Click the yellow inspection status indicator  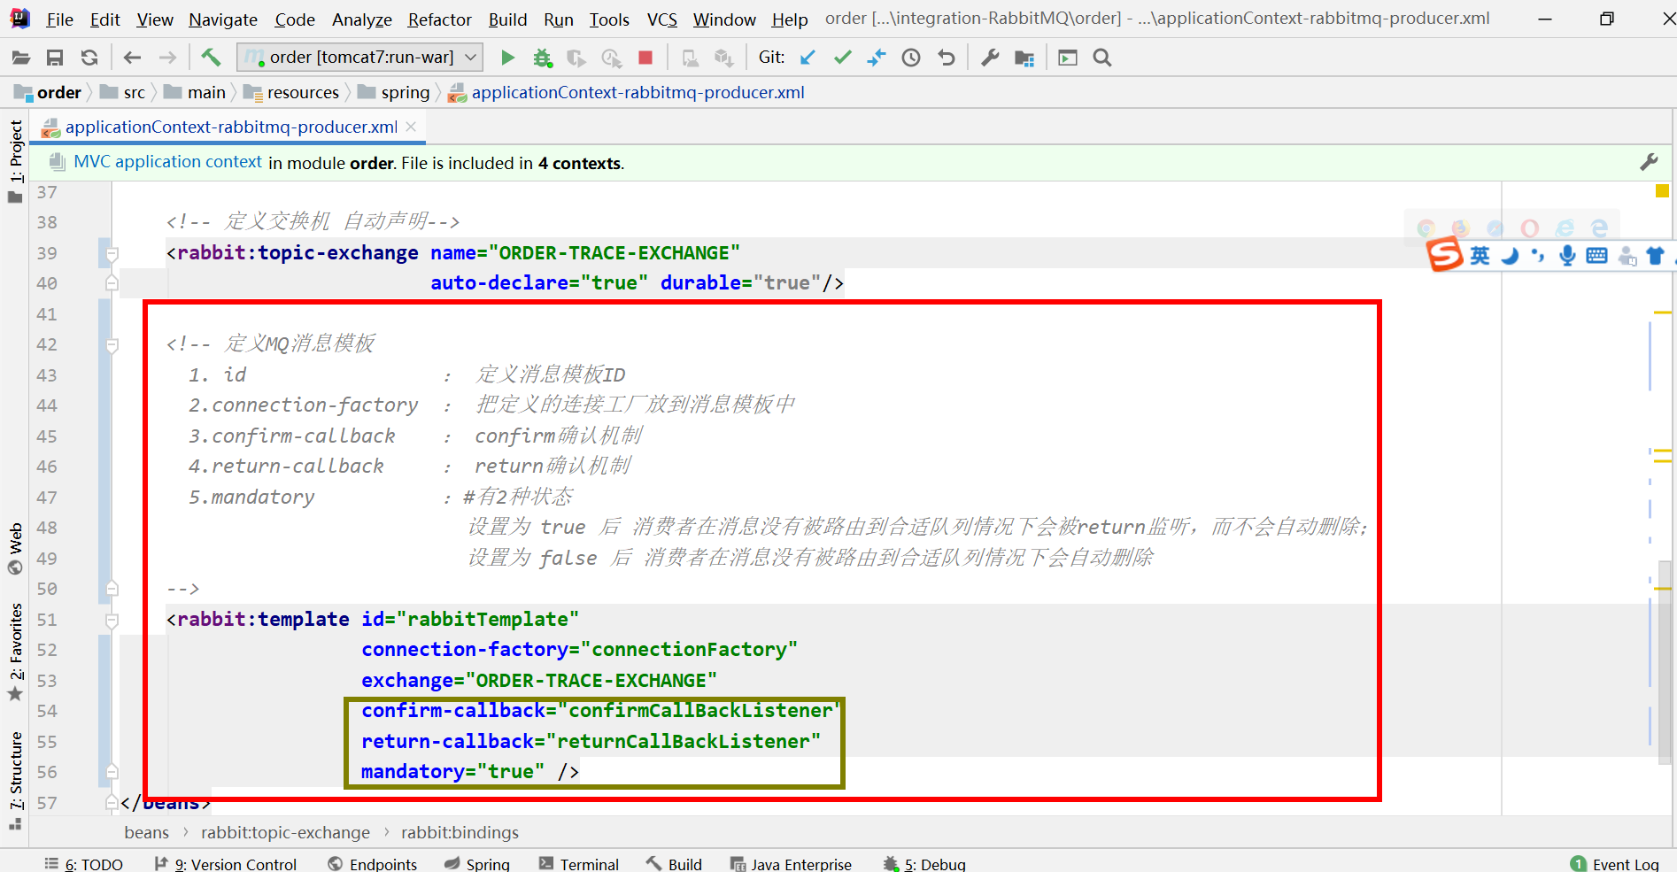point(1662,190)
